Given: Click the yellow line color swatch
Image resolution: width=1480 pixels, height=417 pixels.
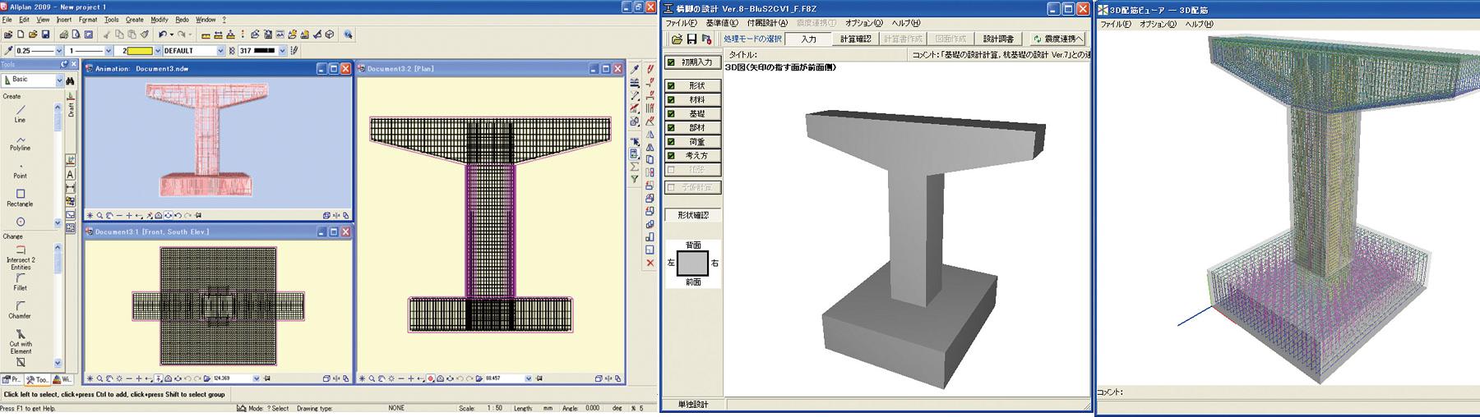Looking at the screenshot, I should click(x=141, y=51).
